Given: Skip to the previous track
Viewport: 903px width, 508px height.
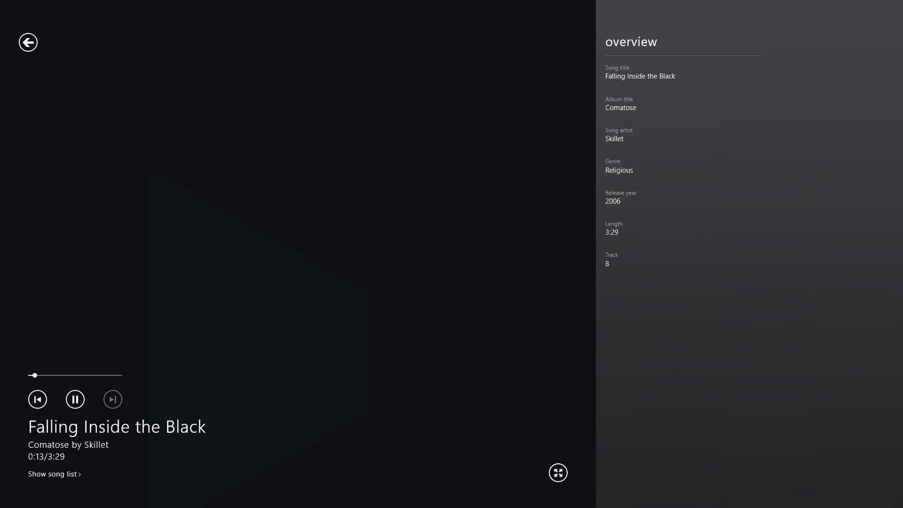Looking at the screenshot, I should coord(38,399).
